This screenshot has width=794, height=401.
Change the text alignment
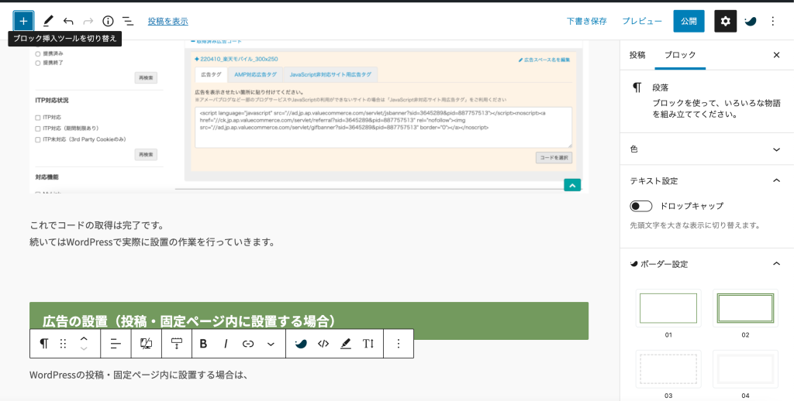[x=116, y=344]
